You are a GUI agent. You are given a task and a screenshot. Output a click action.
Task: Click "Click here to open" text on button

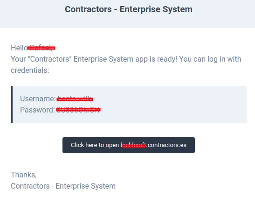tap(95, 145)
